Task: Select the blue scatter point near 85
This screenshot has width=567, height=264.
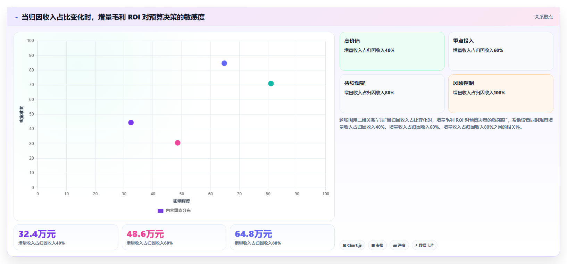Action: click(224, 63)
